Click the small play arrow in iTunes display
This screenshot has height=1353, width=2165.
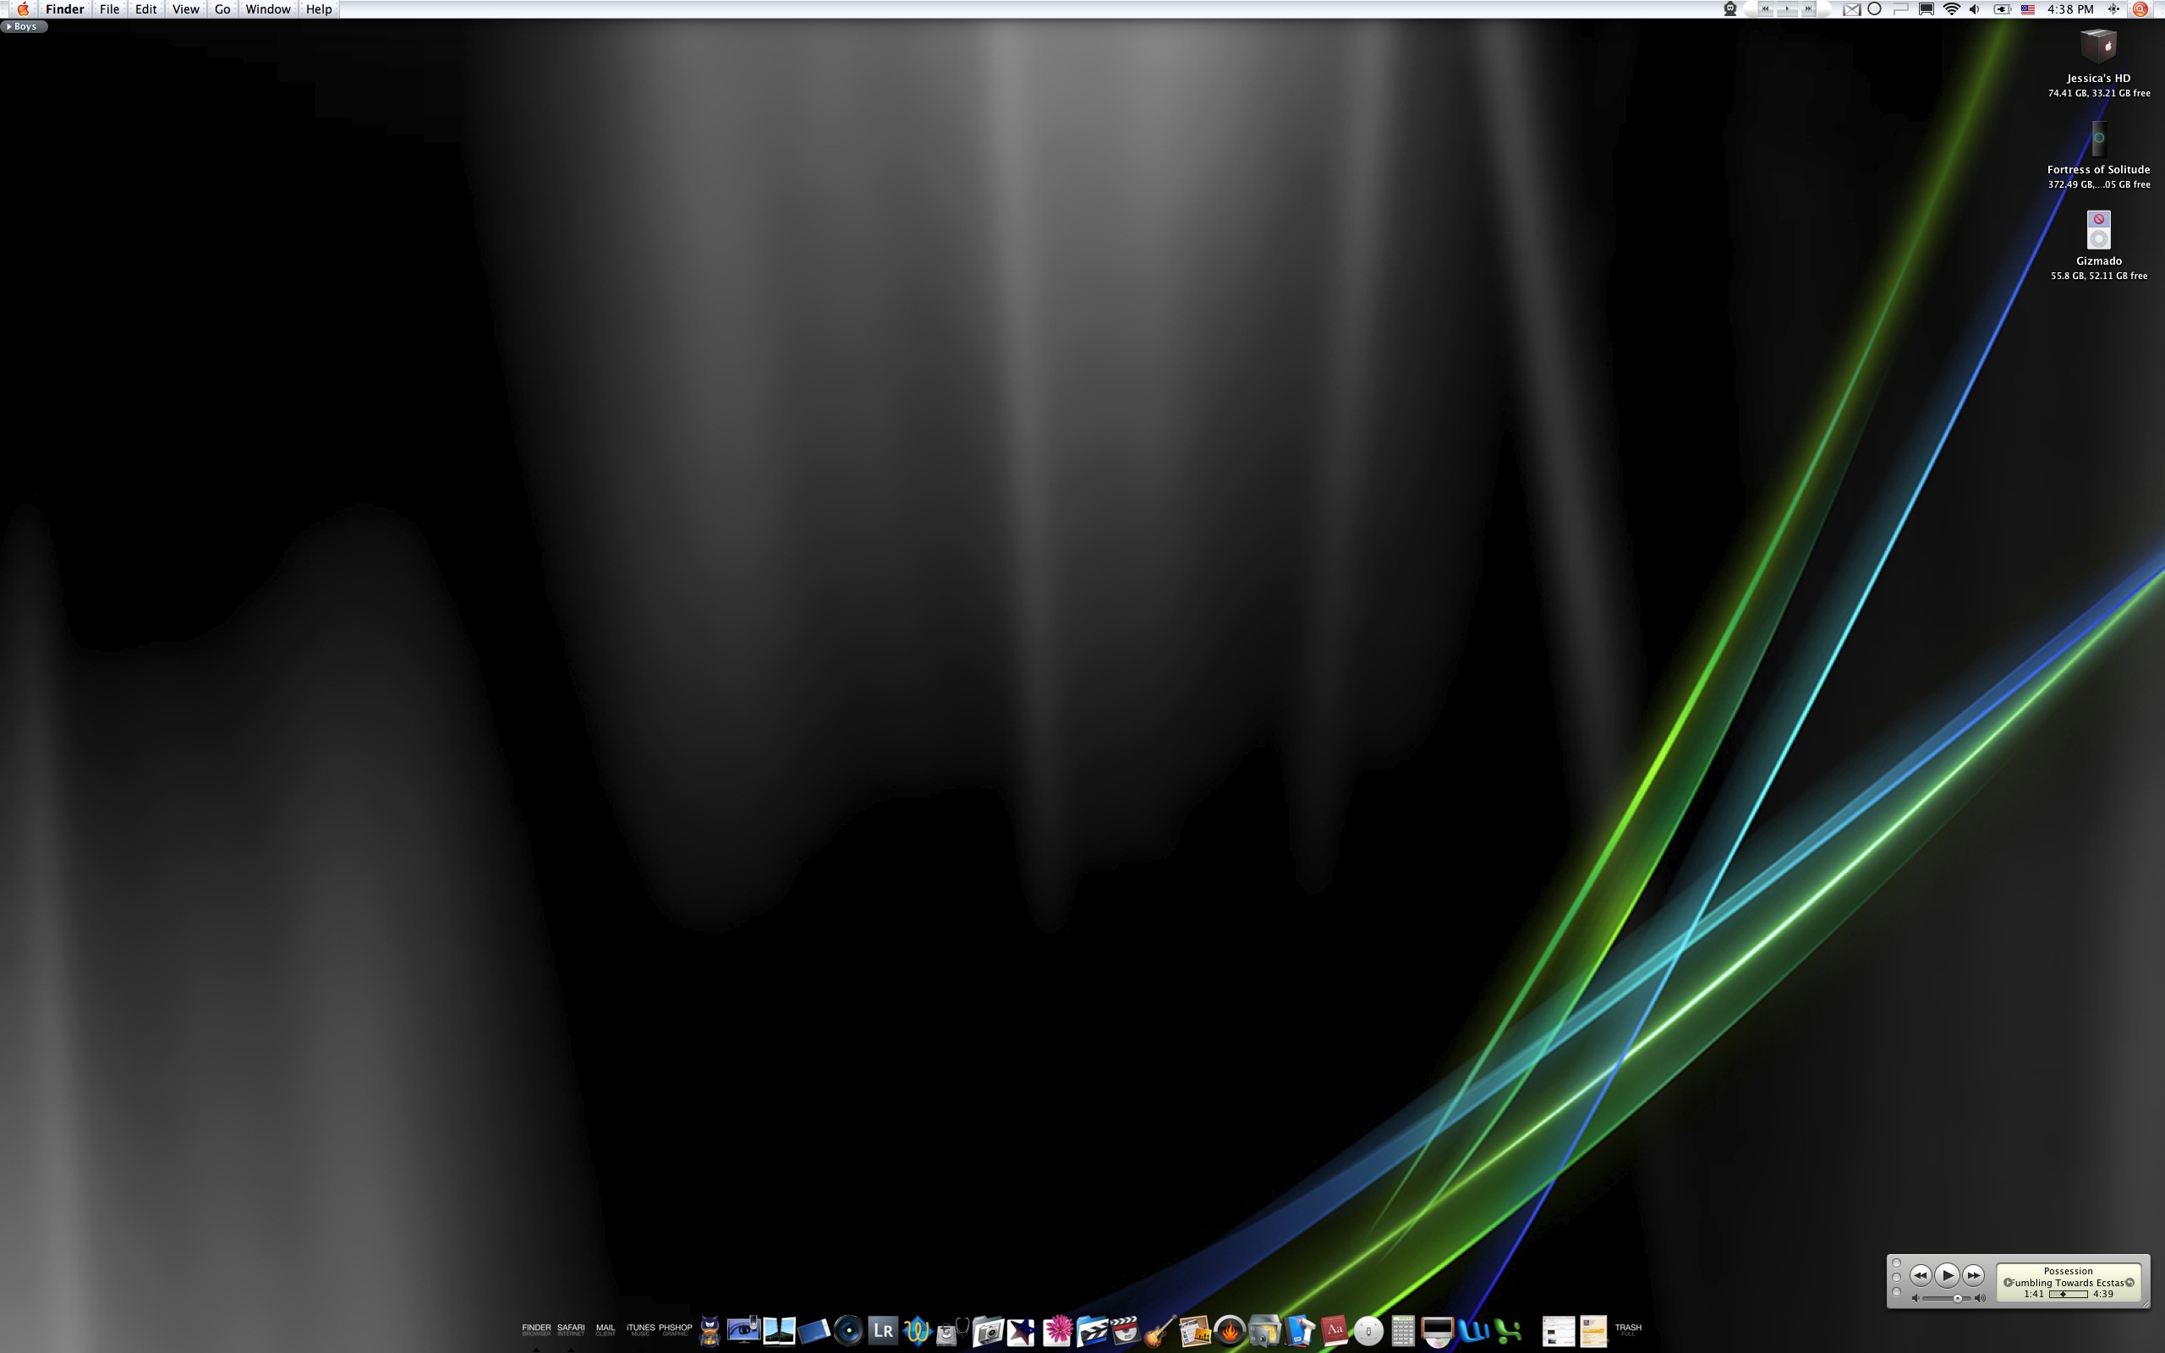point(2009,1282)
